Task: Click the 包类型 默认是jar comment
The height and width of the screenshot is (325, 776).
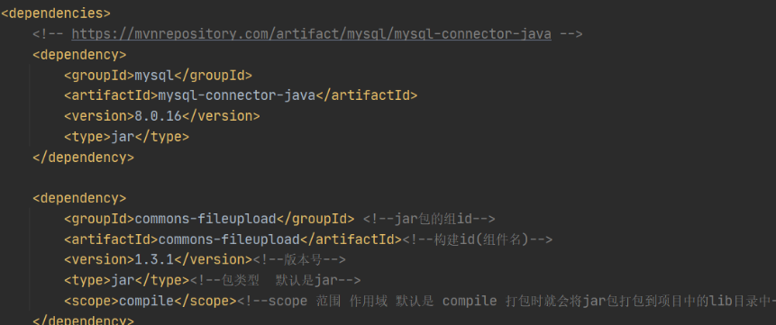Action: point(275,281)
